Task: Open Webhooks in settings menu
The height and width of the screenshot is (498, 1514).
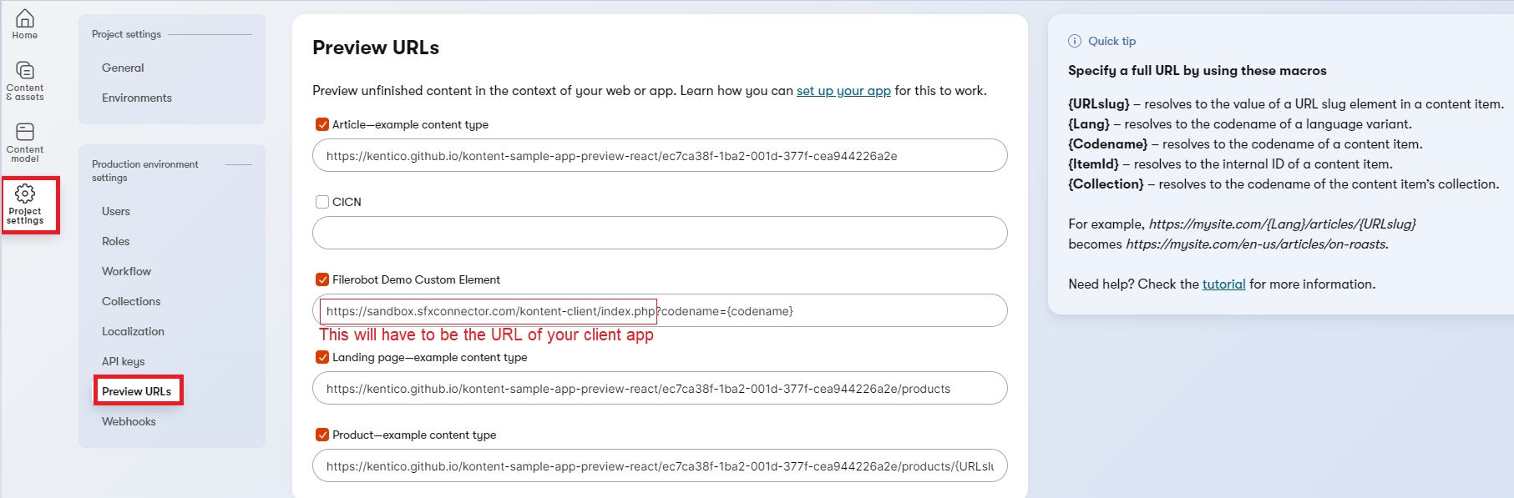Action: tap(129, 421)
